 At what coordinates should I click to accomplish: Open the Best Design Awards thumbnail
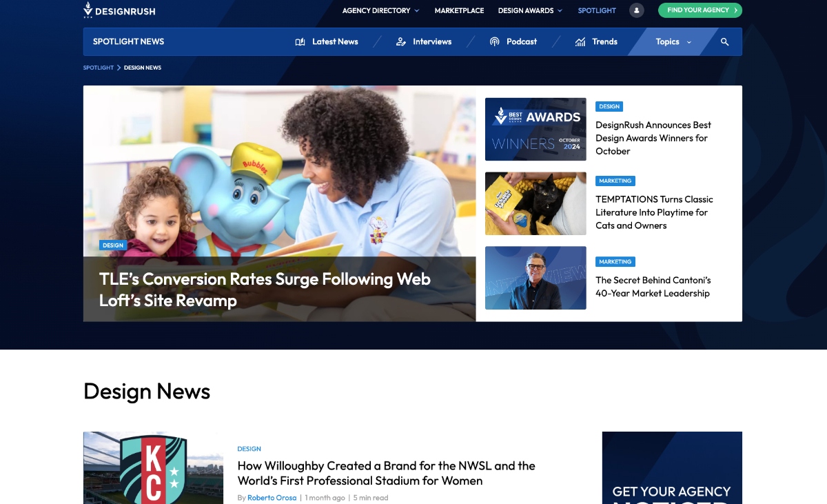[535, 129]
